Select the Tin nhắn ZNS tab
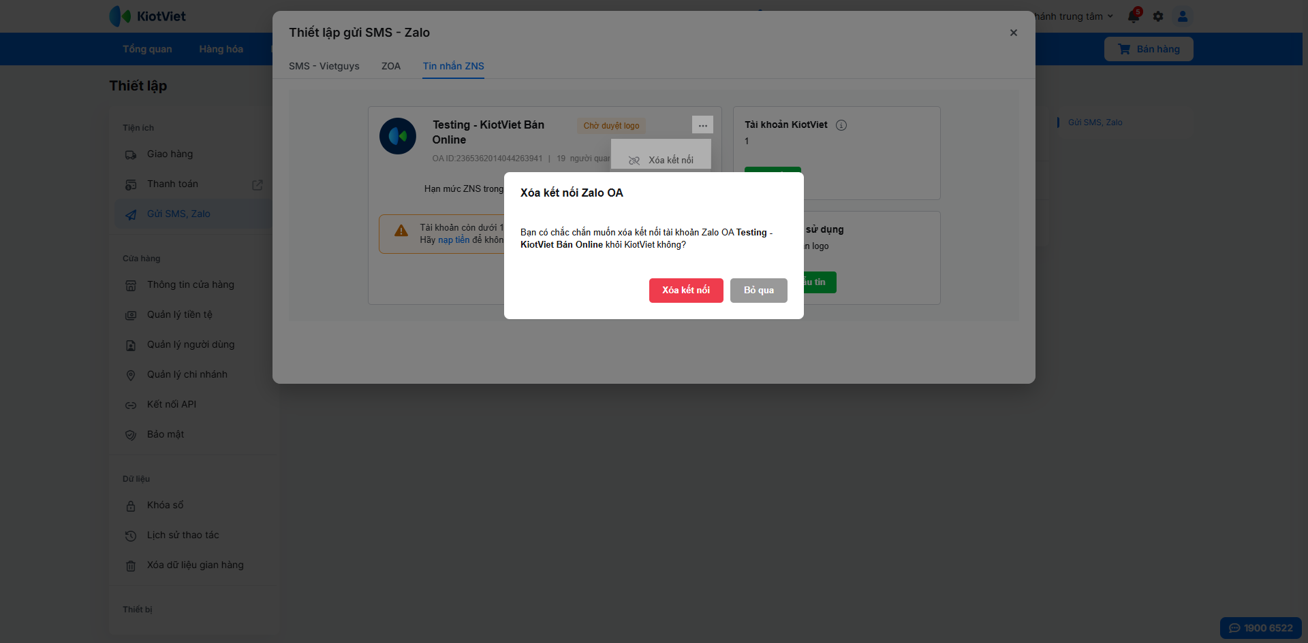Image resolution: width=1308 pixels, height=643 pixels. [x=453, y=66]
